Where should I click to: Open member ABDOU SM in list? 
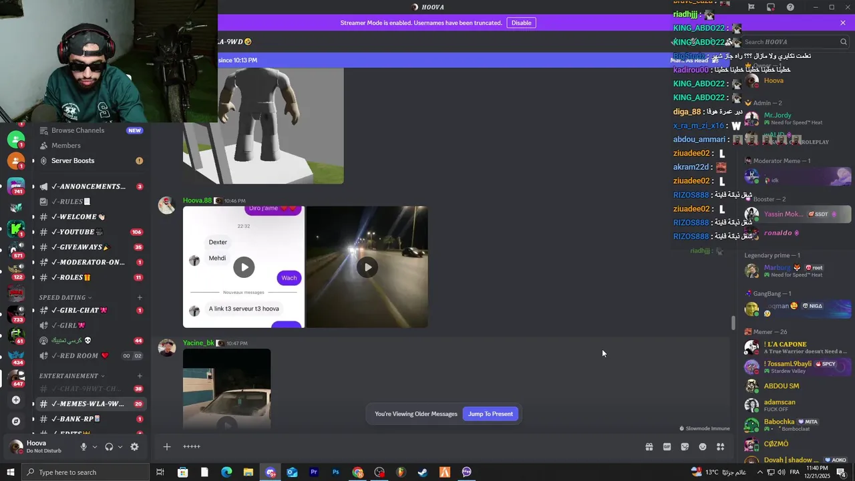tap(798, 386)
